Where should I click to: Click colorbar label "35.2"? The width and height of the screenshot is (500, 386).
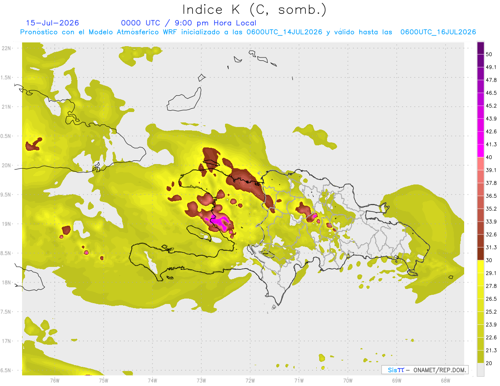(491, 209)
